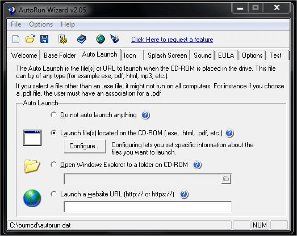This screenshot has height=236, width=297.
Task: Minimize the AutoRun Wizard window
Action: point(240,8)
